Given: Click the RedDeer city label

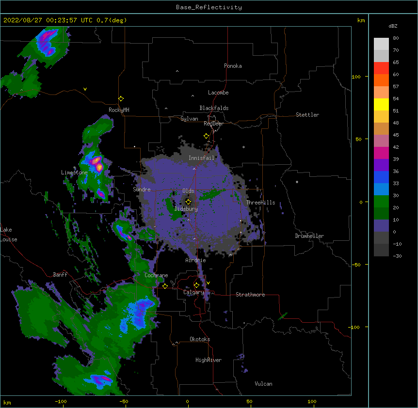Looking at the screenshot, I should [x=213, y=124].
